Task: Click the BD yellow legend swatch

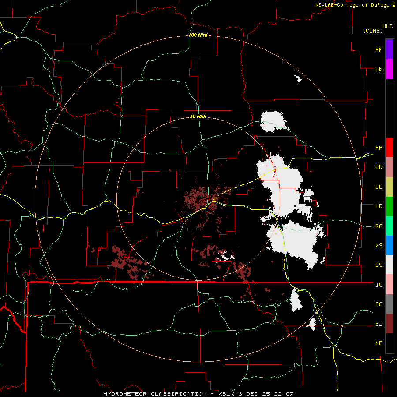Action: pyautogui.click(x=390, y=187)
